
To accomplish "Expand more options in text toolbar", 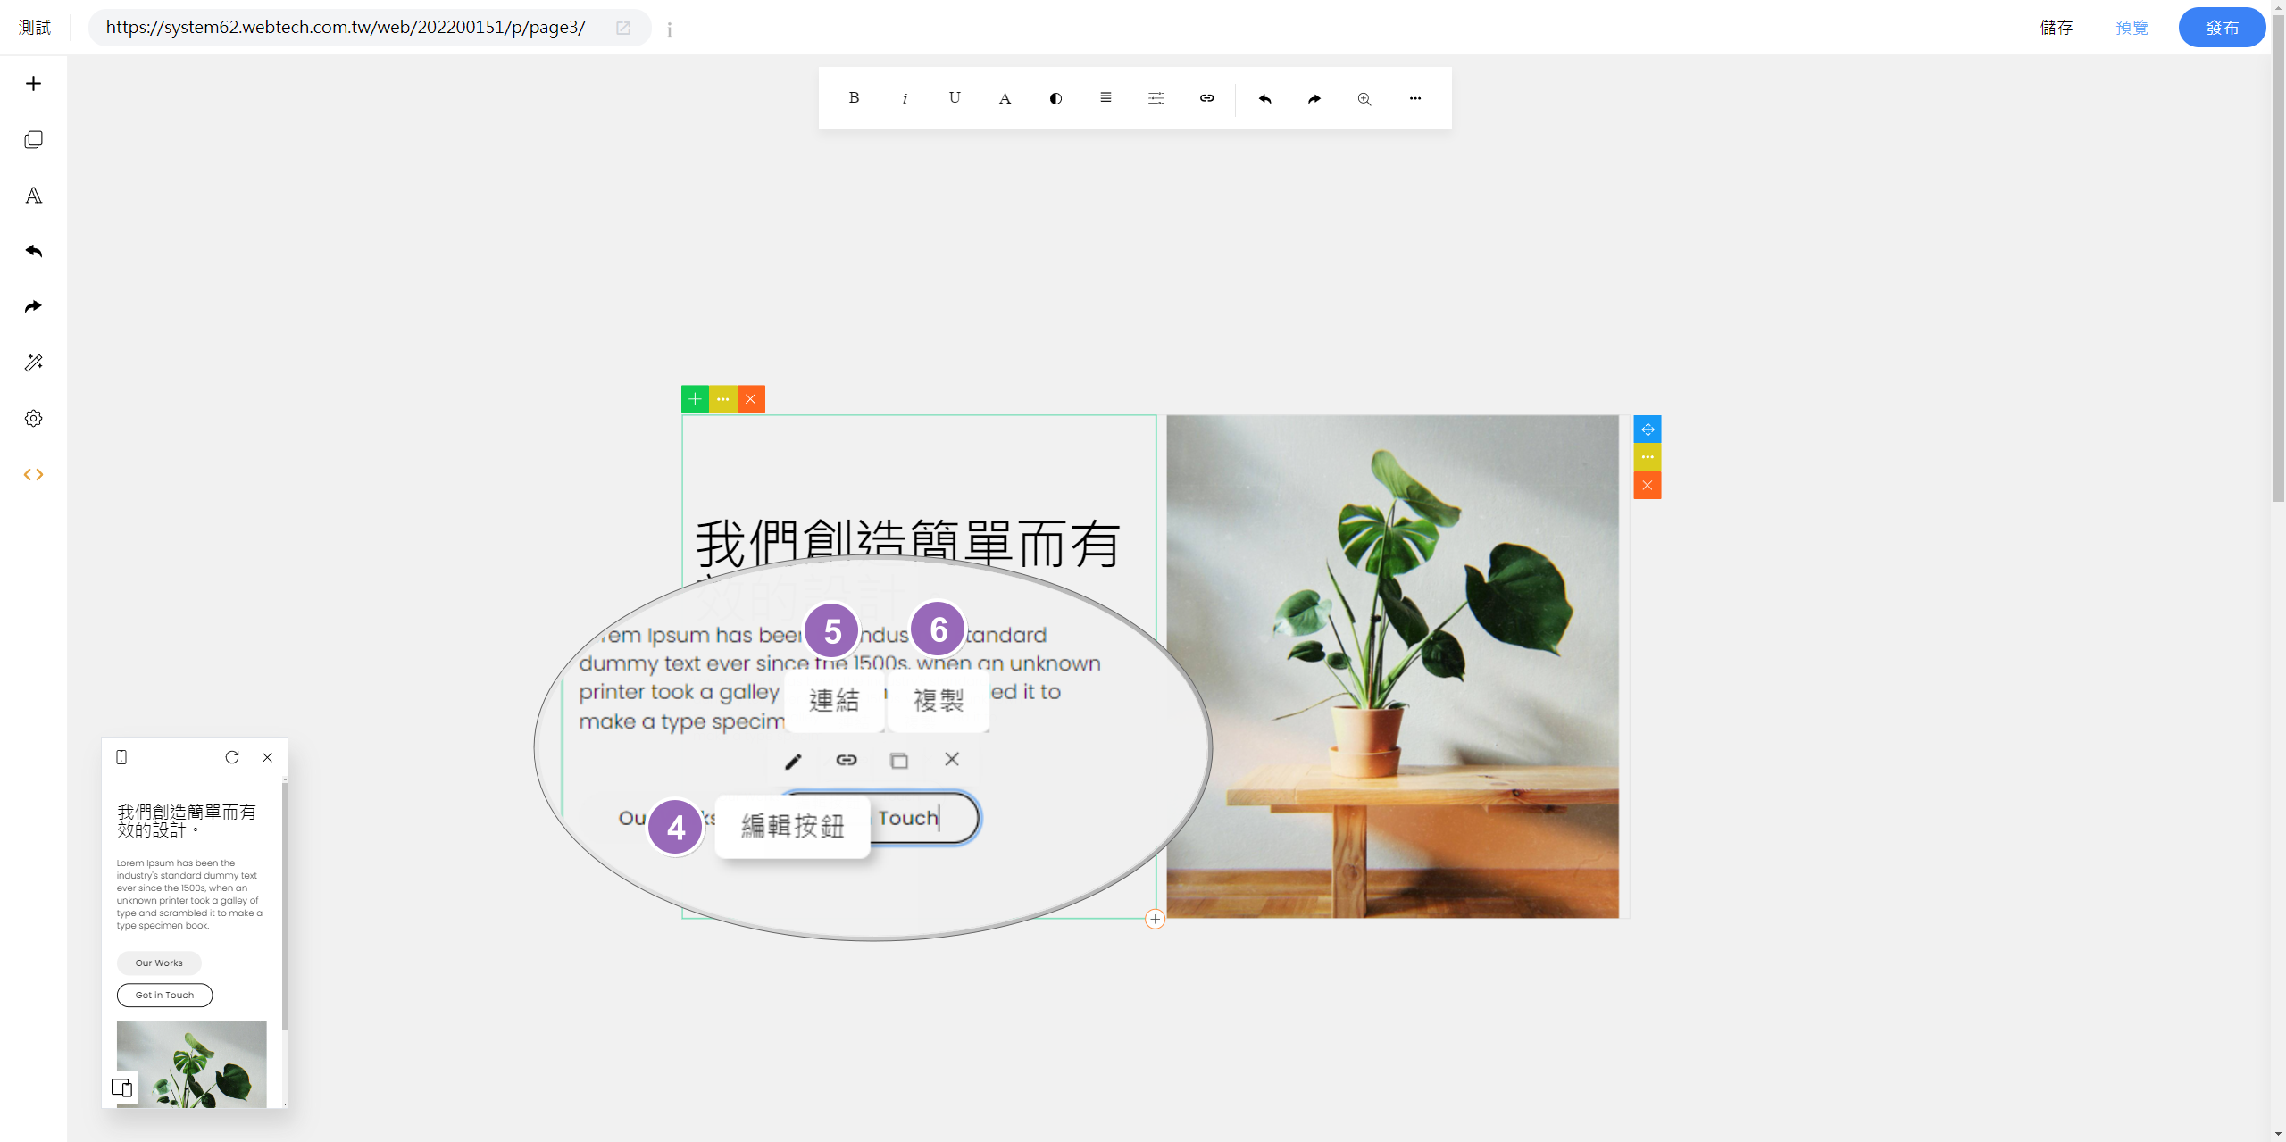I will click(x=1414, y=98).
